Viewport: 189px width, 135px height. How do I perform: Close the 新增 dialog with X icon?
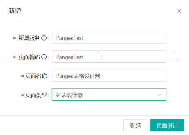(x=179, y=11)
